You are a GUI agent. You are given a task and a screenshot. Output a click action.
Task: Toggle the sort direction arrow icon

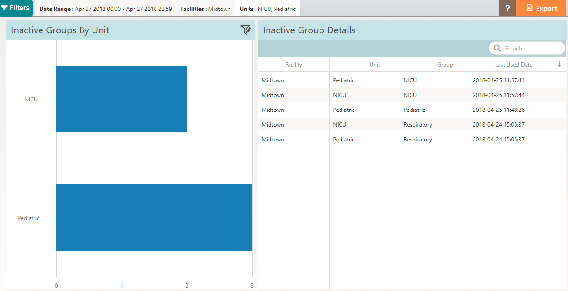[x=559, y=64]
